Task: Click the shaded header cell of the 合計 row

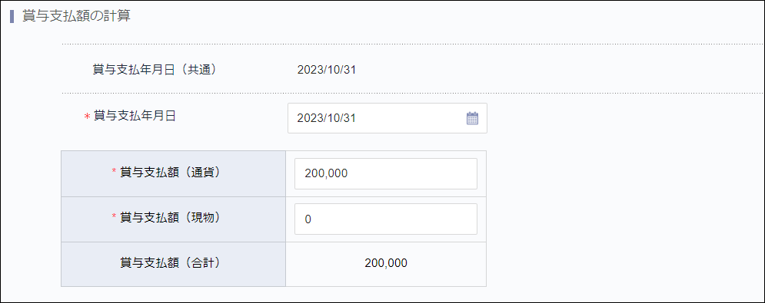Action: point(173,264)
